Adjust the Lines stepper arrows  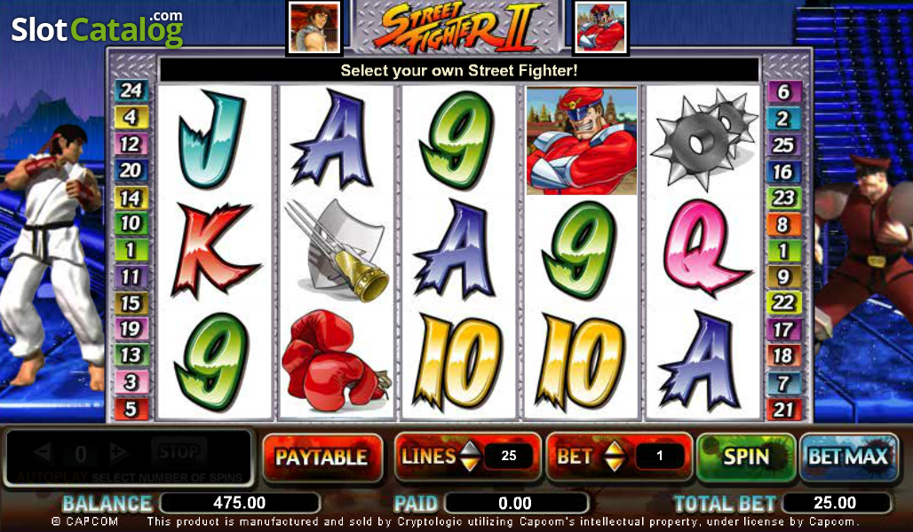coord(470,457)
